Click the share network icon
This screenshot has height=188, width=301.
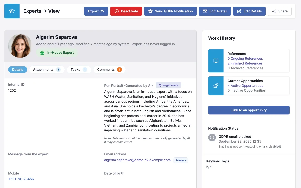click(x=274, y=11)
